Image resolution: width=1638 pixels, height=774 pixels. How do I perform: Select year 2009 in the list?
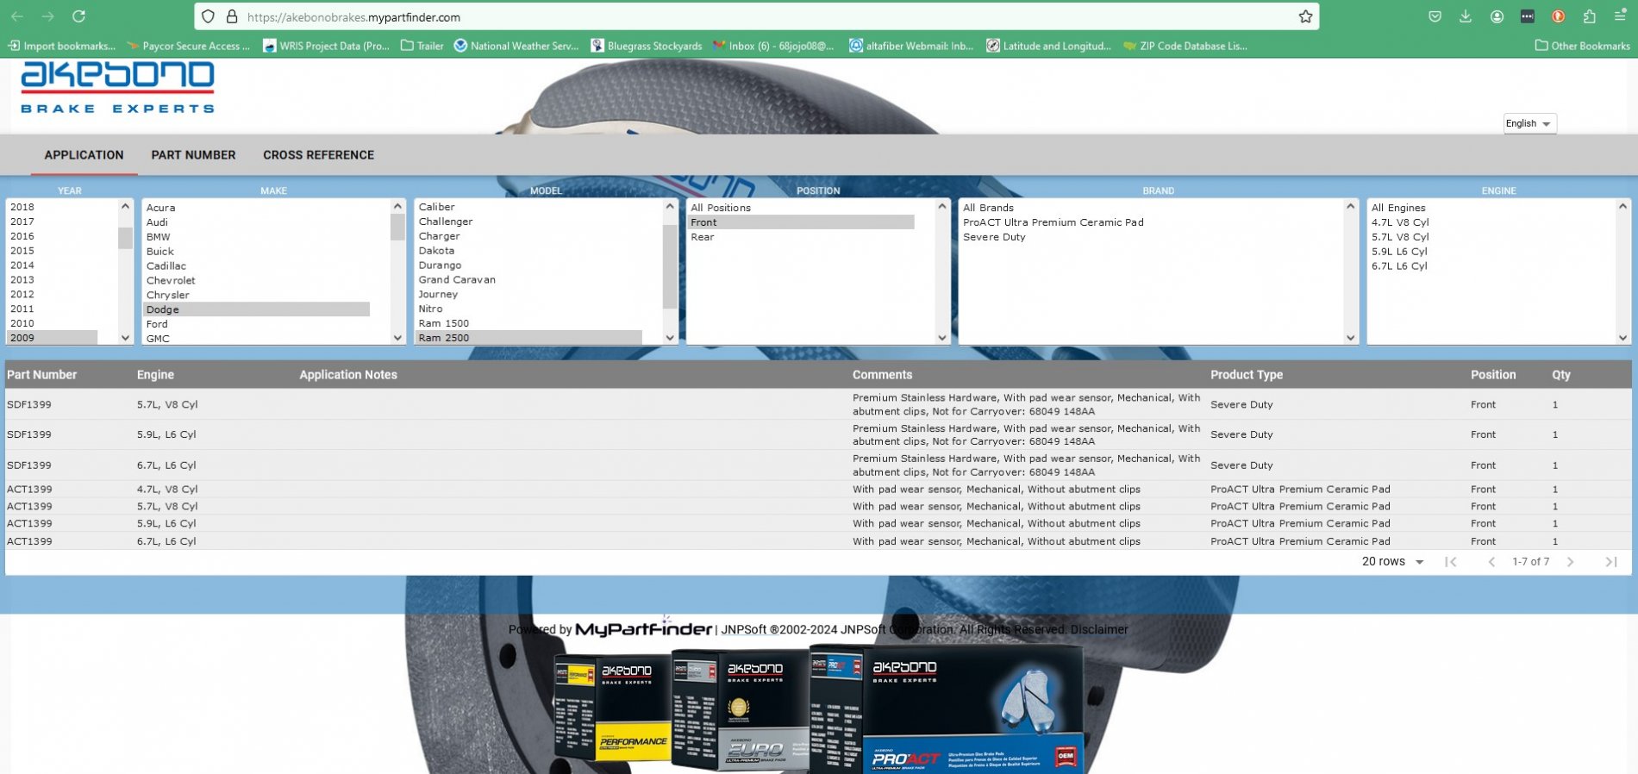[52, 338]
